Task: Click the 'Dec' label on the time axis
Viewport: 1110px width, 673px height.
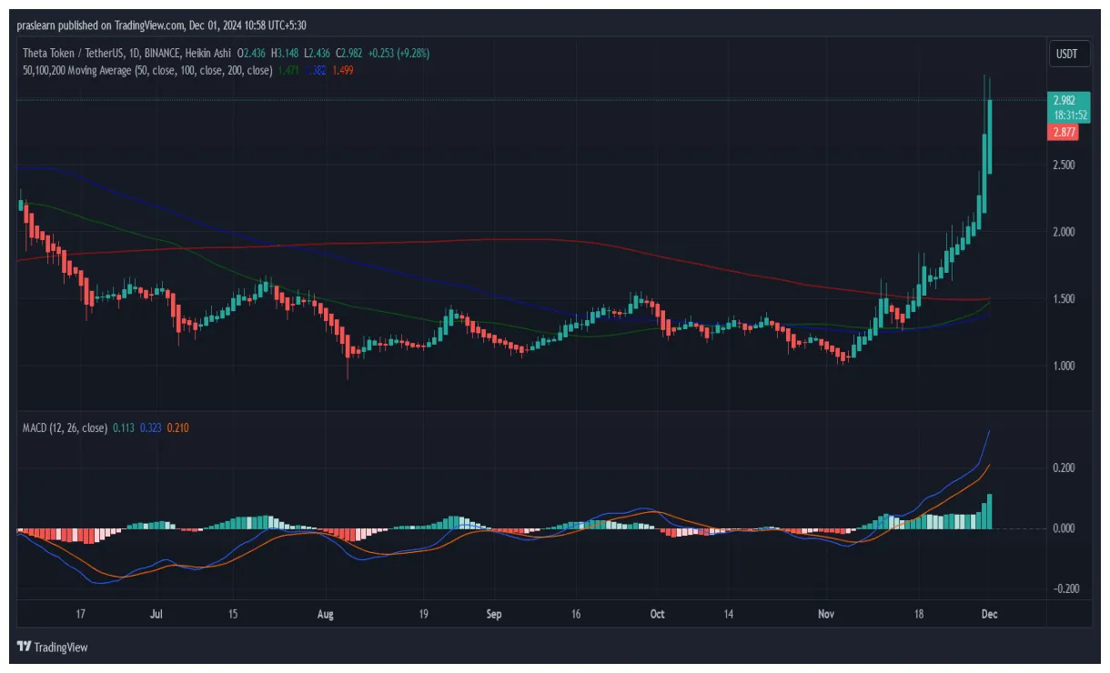Action: 989,614
